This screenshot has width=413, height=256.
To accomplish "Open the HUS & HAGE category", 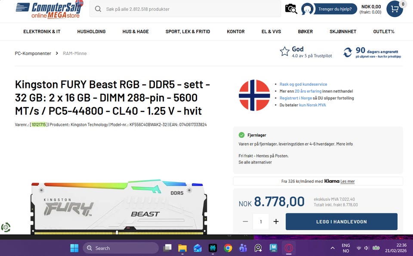I will click(x=136, y=31).
